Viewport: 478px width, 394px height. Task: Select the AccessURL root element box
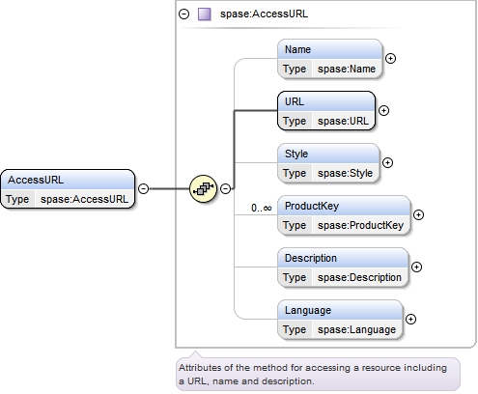(x=68, y=189)
